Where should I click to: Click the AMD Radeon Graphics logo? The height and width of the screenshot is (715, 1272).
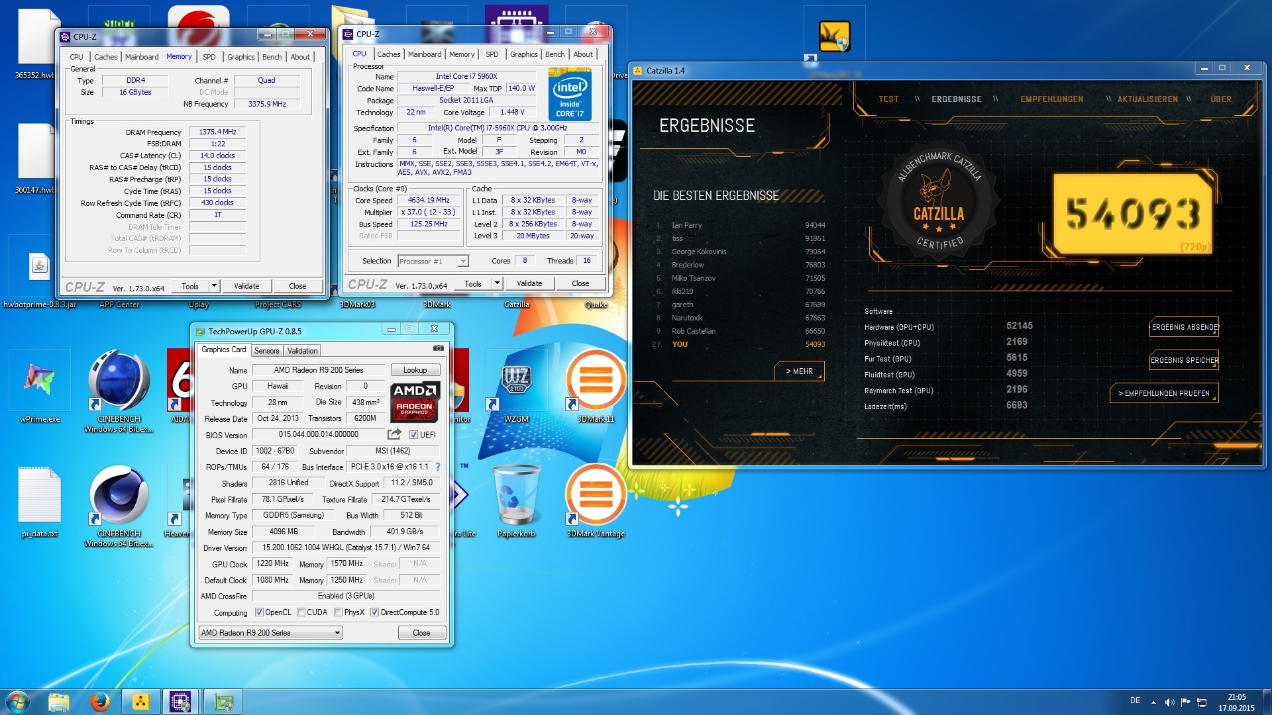(414, 402)
